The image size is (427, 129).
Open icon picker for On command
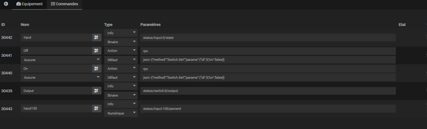96,69
